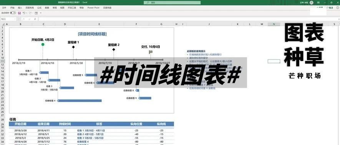Select the blue 任务标签 4 bar
Viewport: 340px width, 145px height.
80,101
